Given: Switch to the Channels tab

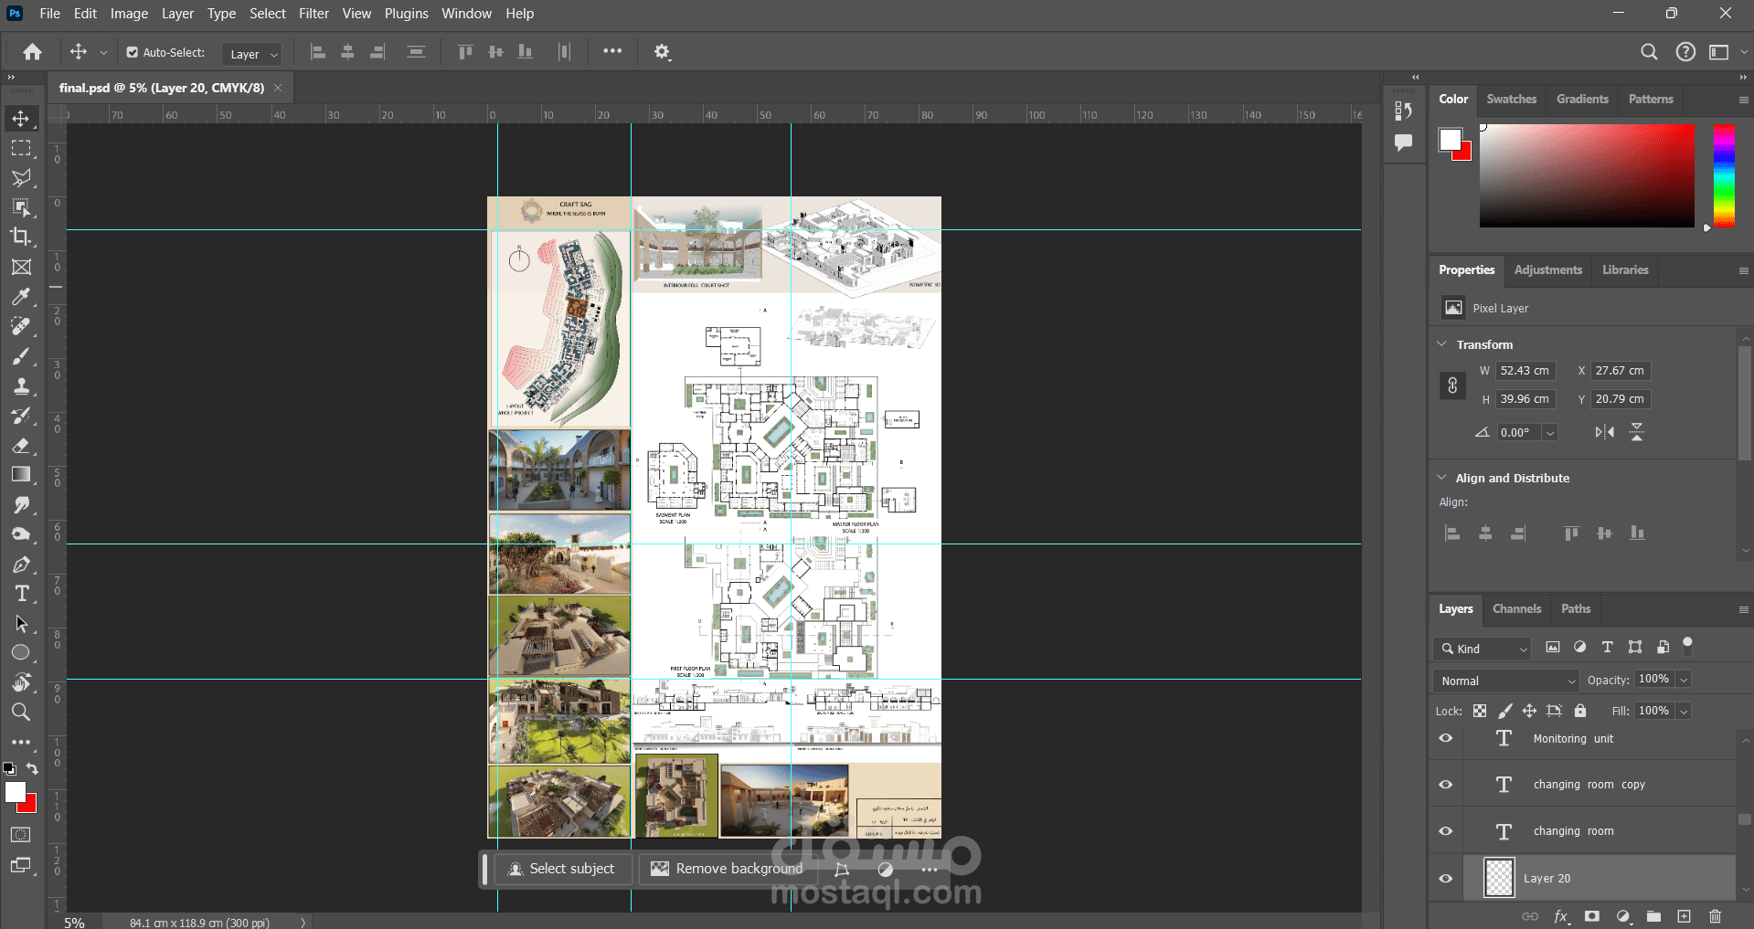Looking at the screenshot, I should coord(1516,609).
